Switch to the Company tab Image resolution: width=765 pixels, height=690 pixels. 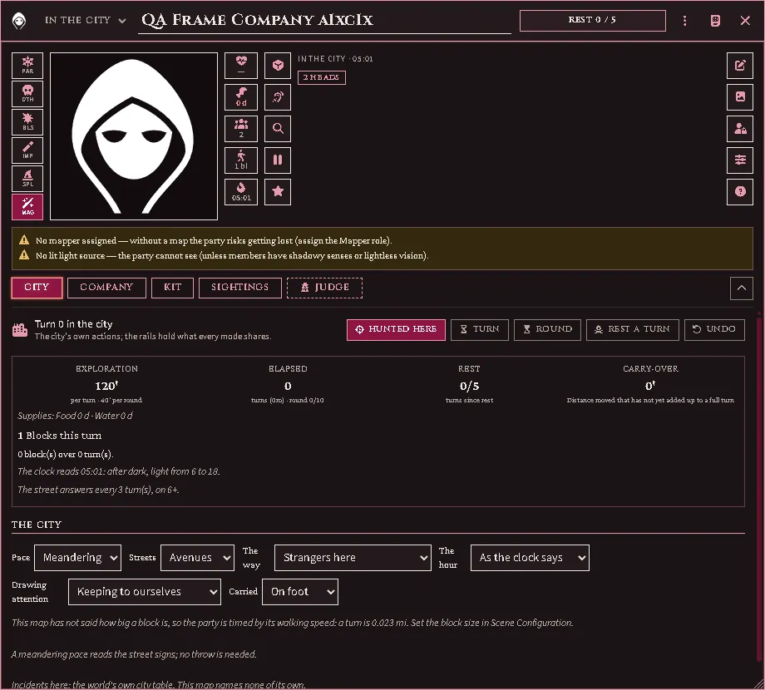point(106,288)
